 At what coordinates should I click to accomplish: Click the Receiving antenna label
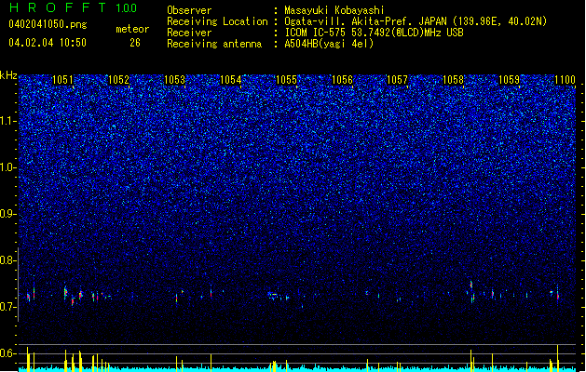coord(214,44)
